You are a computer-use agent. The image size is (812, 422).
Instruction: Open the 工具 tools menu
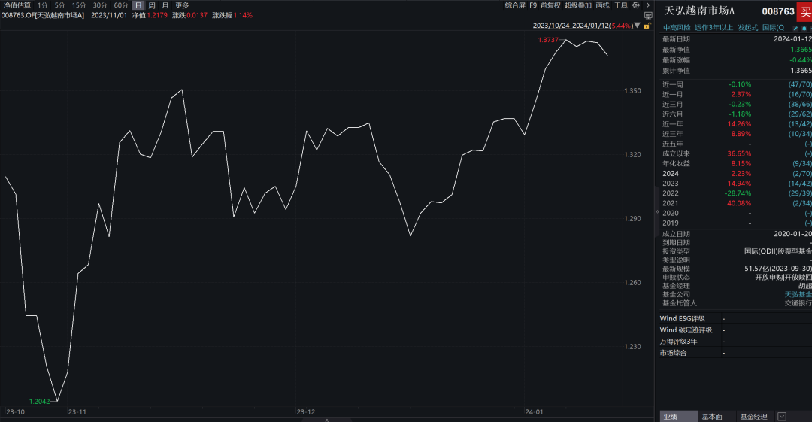(621, 5)
